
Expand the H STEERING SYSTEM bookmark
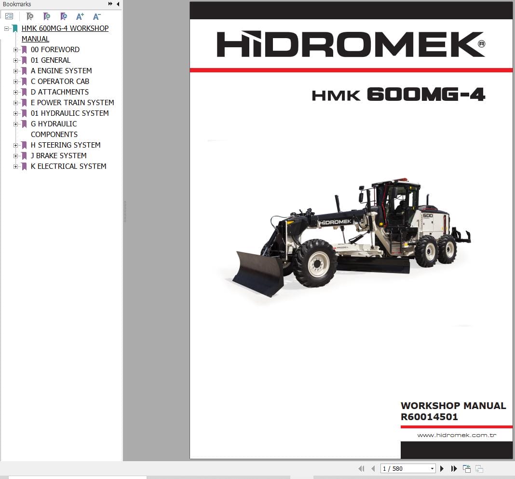[x=15, y=145]
